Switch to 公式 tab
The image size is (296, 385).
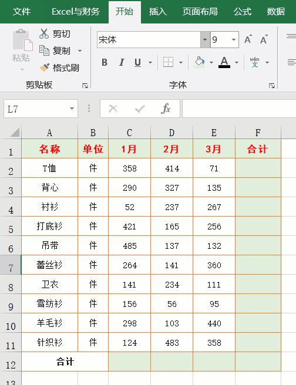coord(243,12)
